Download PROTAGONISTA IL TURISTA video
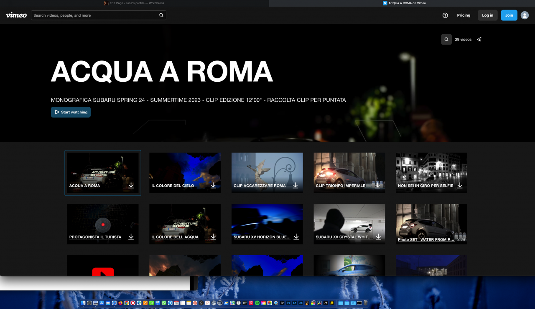 (131, 236)
